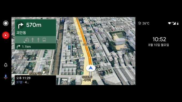The height and width of the screenshot is (102, 182).
Task: Tap the 괴안동 direction label
Action: (x=21, y=33)
